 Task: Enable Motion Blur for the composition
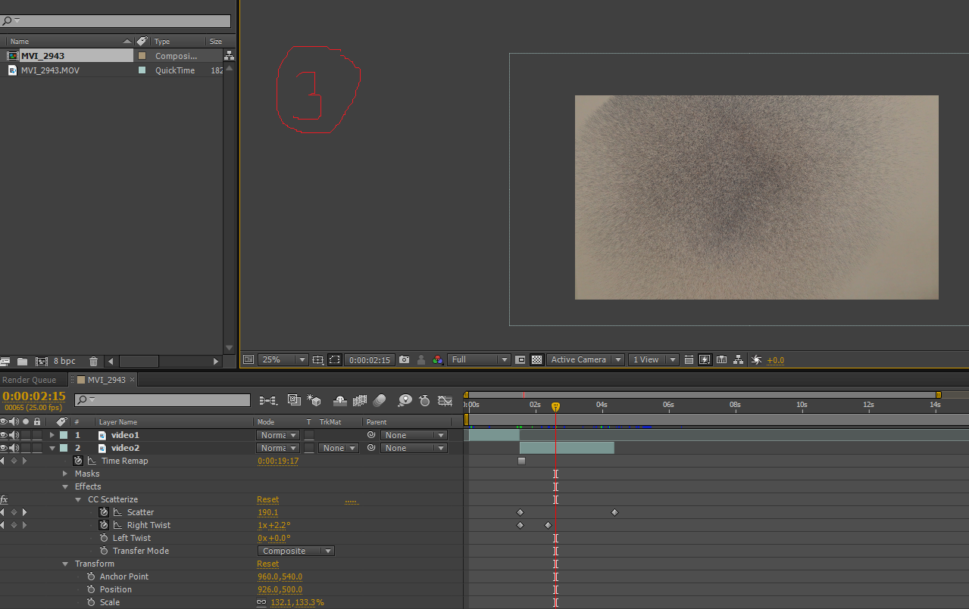pos(380,400)
